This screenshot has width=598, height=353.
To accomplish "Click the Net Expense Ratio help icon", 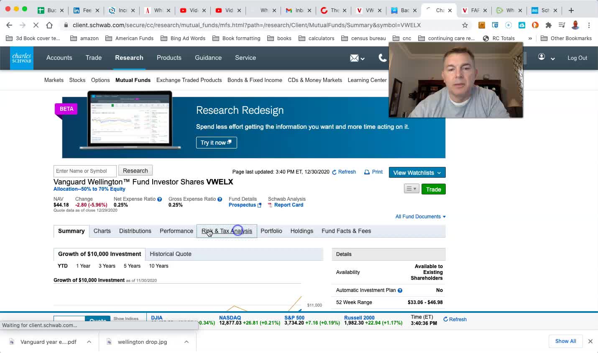I will (x=159, y=200).
